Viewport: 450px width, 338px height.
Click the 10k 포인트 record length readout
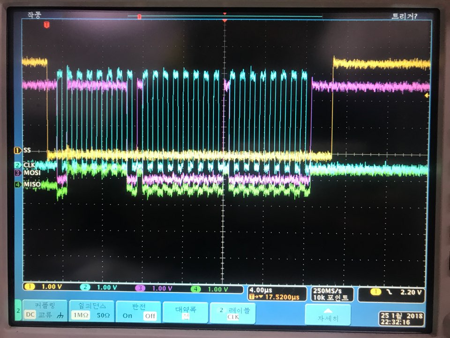[330, 298]
